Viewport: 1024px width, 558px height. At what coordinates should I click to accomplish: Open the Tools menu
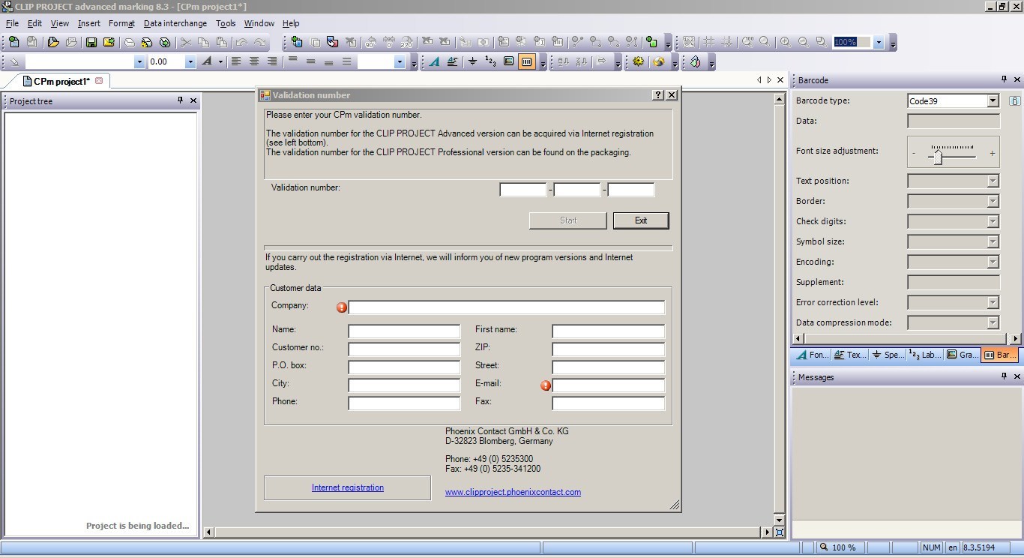click(226, 23)
